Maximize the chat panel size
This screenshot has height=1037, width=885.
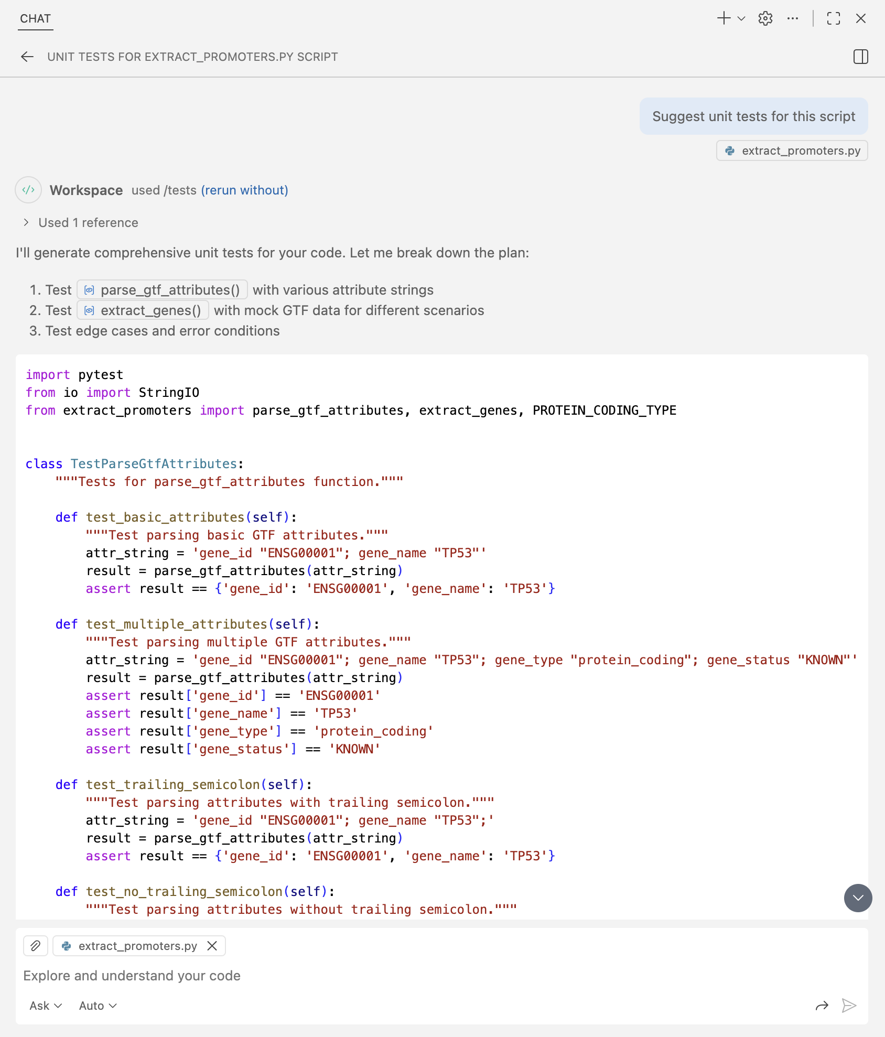tap(834, 18)
